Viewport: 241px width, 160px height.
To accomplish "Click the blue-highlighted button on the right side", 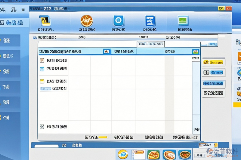I will [x=213, y=83].
